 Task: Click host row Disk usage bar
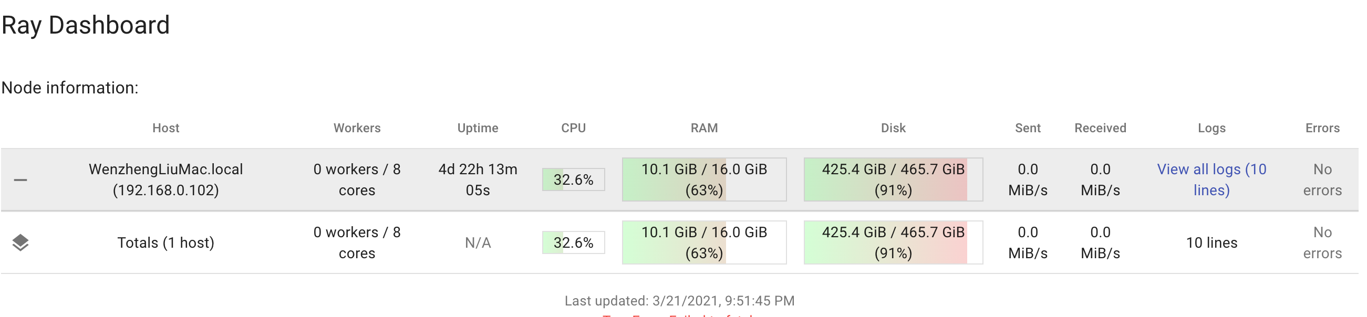click(893, 179)
